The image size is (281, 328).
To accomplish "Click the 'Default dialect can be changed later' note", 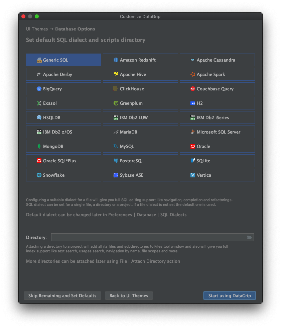I will [106, 215].
